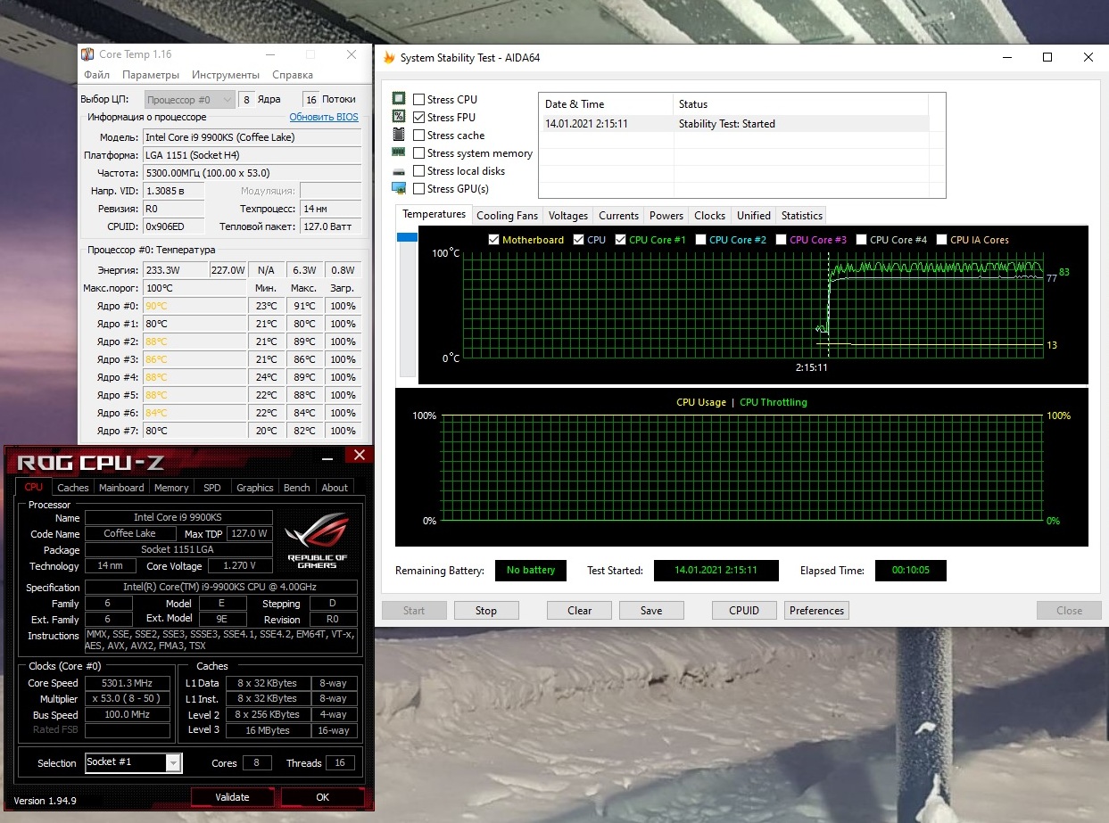Click the FPU percent icon beside Stress FPU
Screen dimensions: 1109x823
click(399, 117)
